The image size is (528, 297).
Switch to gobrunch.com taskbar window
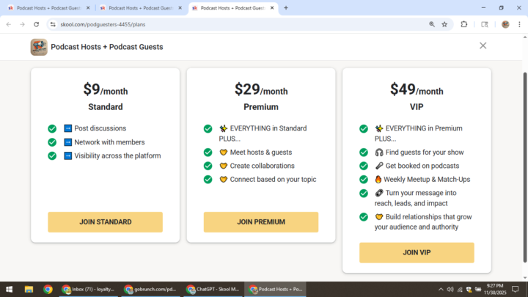[150, 289]
